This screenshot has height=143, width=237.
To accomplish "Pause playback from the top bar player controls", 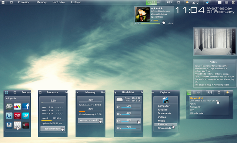I will pyautogui.click(x=154, y=2).
